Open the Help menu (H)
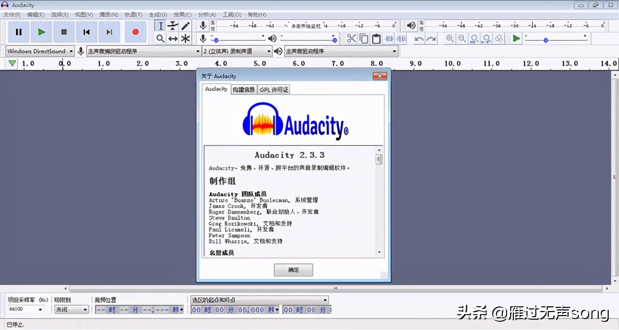The width and height of the screenshot is (619, 330). click(x=256, y=14)
